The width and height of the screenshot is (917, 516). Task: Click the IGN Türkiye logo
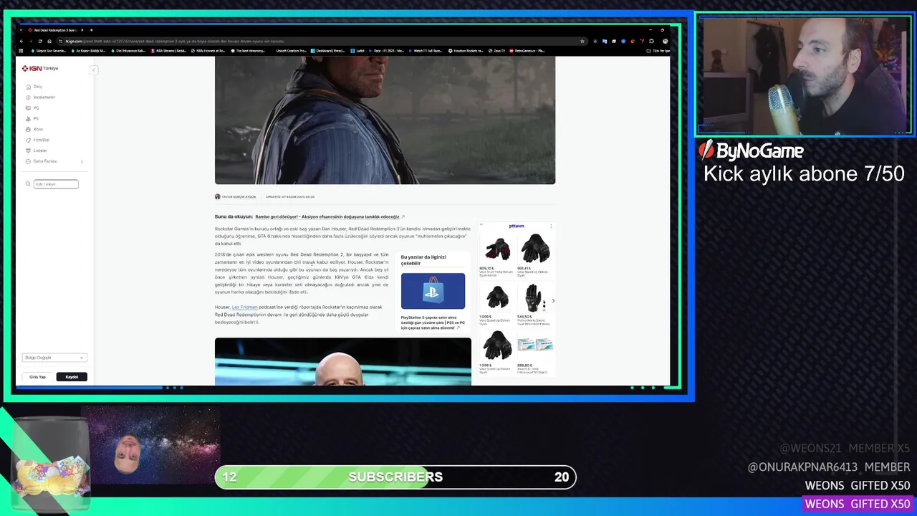(39, 69)
